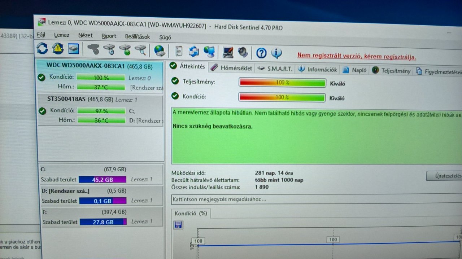Image resolution: width=462 pixels, height=259 pixels.
Task: Click green check icon next to Teljesítmény
Action: point(175,81)
